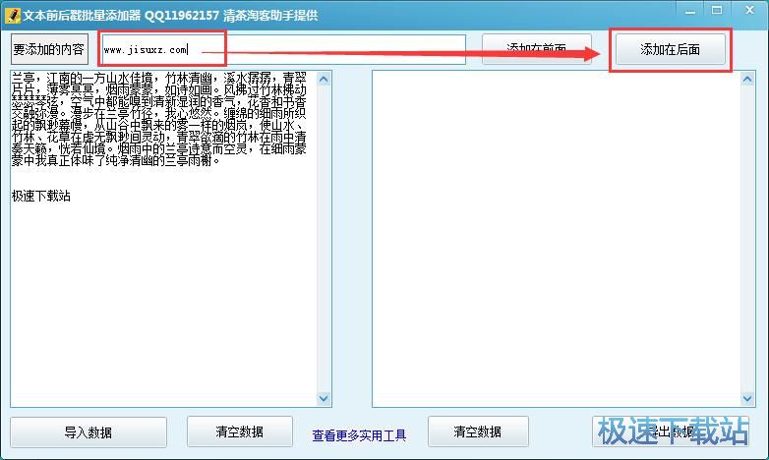The image size is (769, 460).
Task: Maximize the window
Action: pyautogui.click(x=717, y=10)
